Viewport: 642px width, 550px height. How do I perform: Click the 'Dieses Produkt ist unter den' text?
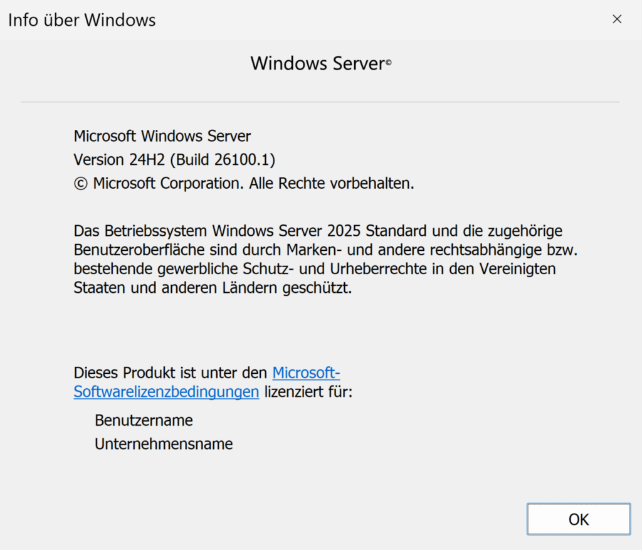coord(171,373)
